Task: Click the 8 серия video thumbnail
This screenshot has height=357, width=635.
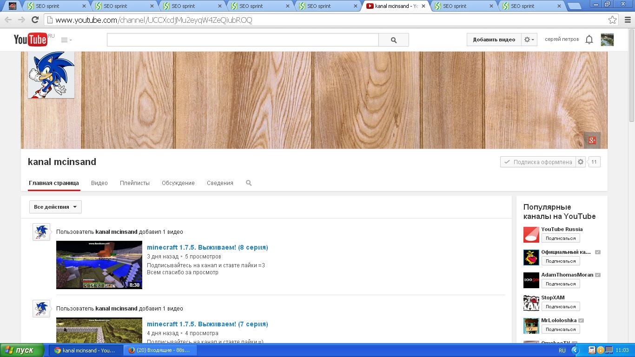Action: coord(99,265)
